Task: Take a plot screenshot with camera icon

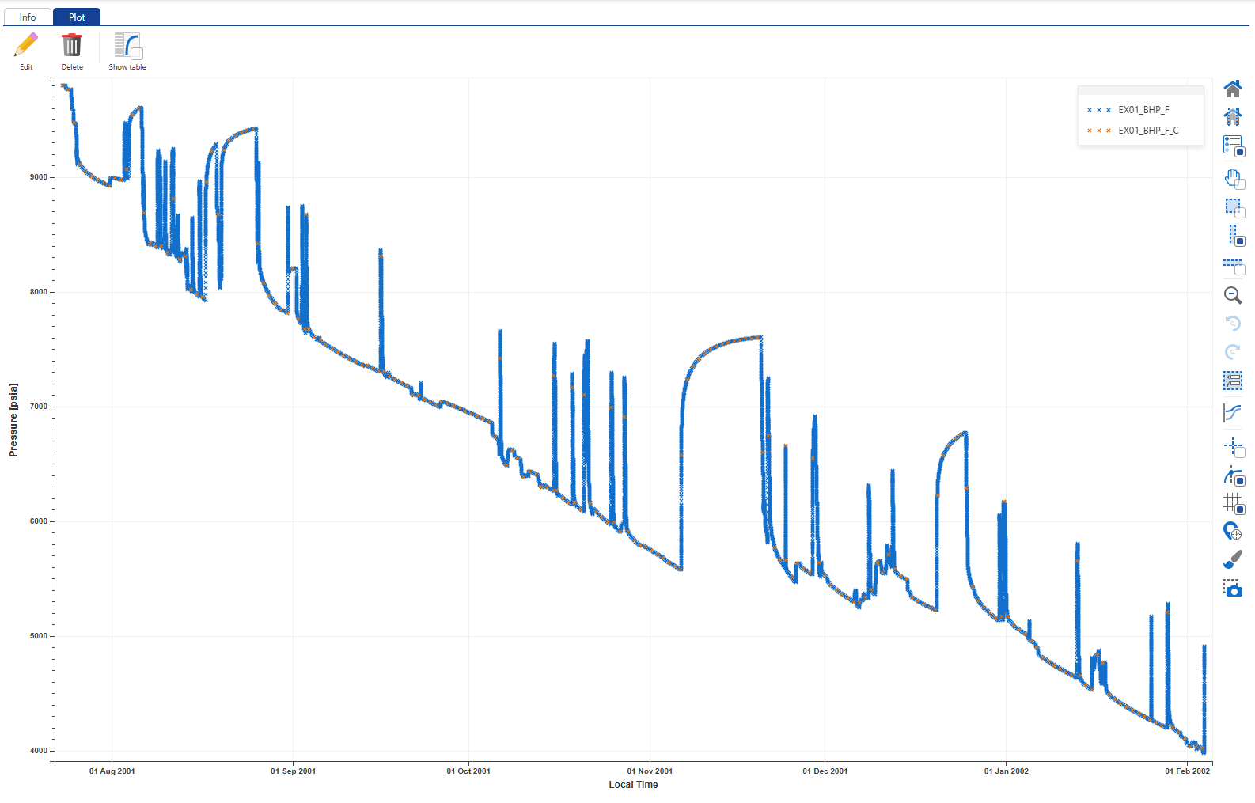Action: pos(1233,588)
